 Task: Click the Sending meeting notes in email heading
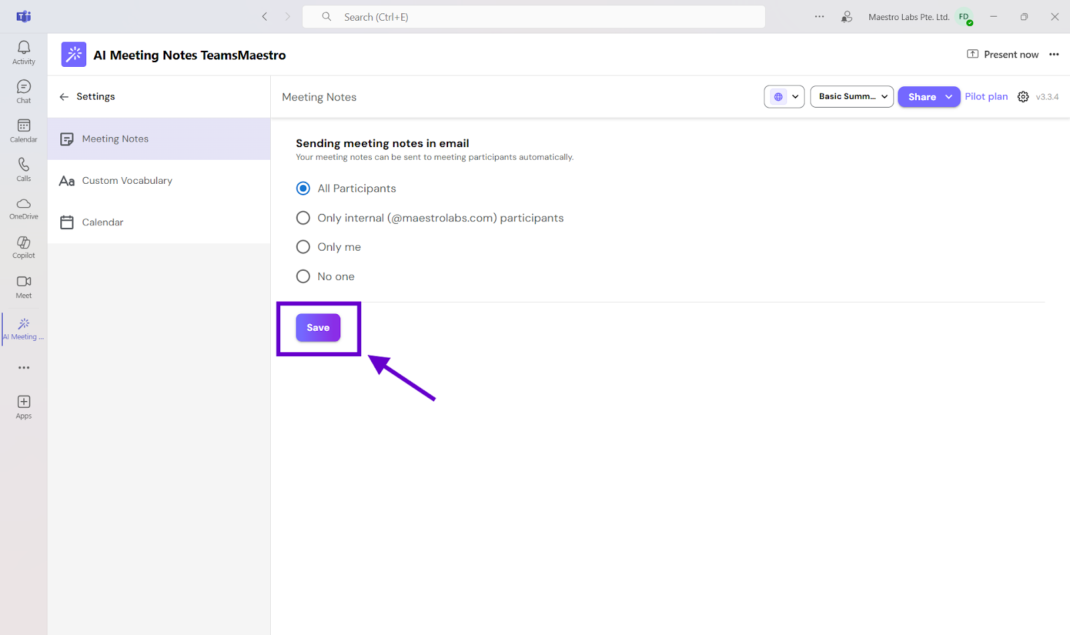[383, 143]
